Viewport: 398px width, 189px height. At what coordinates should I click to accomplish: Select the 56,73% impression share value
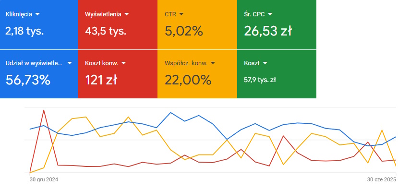coord(28,80)
